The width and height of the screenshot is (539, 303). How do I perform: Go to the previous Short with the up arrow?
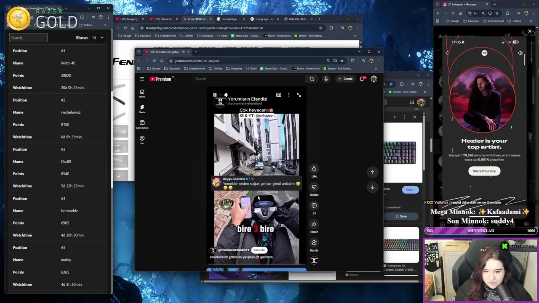click(x=373, y=172)
